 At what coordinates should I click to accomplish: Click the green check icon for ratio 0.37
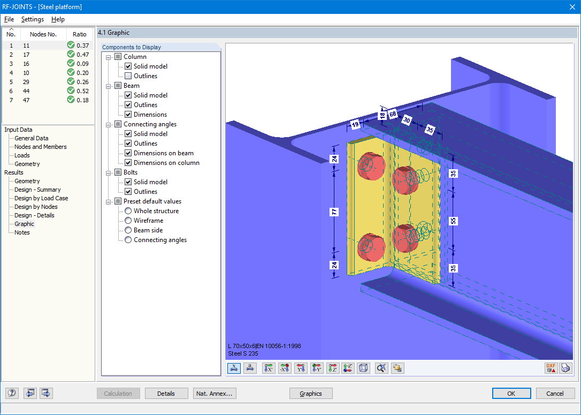(x=71, y=45)
